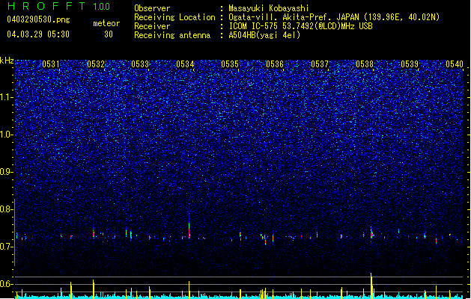Viewport: 471px width, 299px height.
Task: Click the 0535 time marker
Action: coord(230,64)
